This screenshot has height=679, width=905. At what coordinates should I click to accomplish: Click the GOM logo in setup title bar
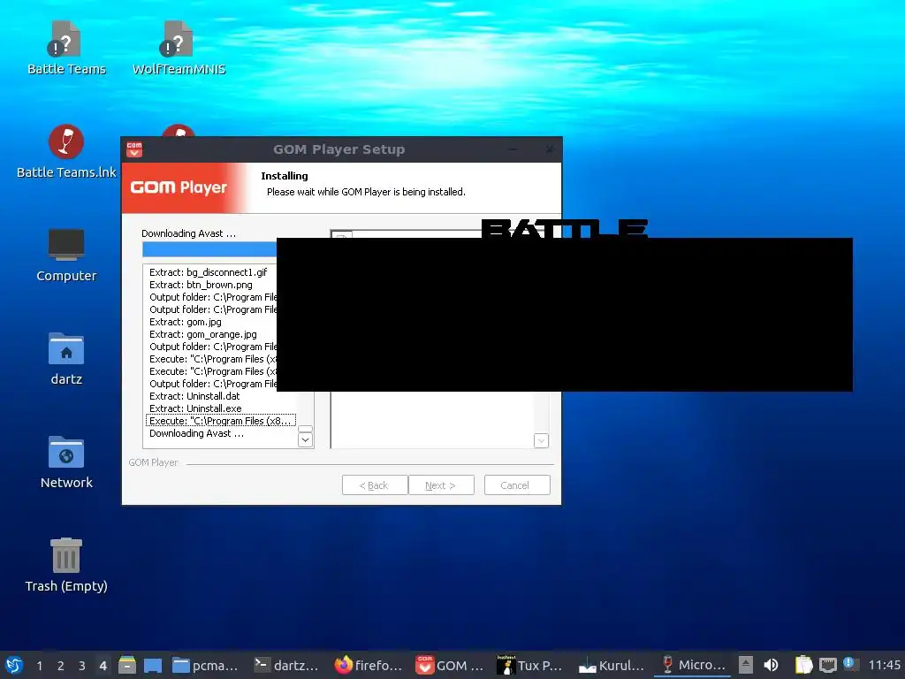(134, 149)
